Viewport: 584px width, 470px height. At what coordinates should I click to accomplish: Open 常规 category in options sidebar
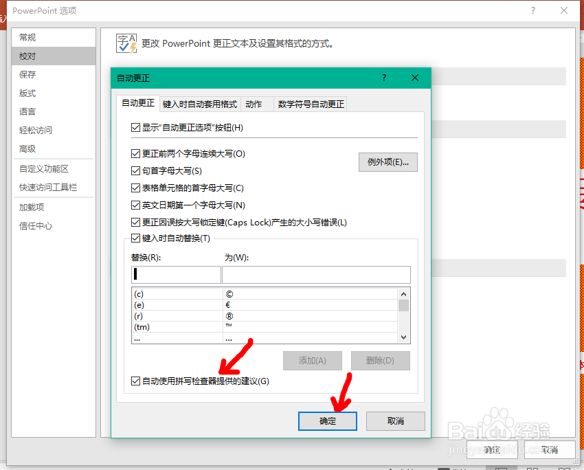click(54, 37)
